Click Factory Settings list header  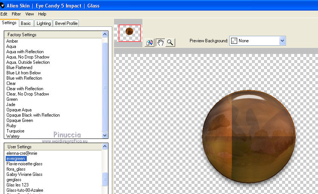[x=53, y=35]
